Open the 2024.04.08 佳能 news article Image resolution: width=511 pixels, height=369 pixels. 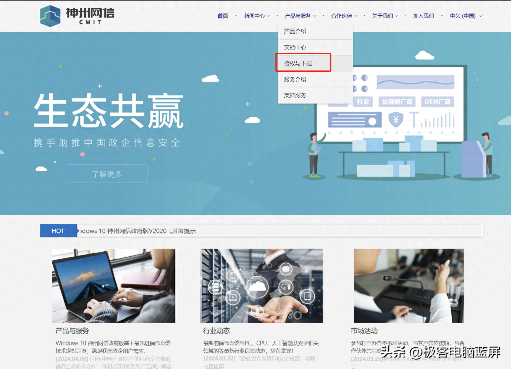pos(114,363)
